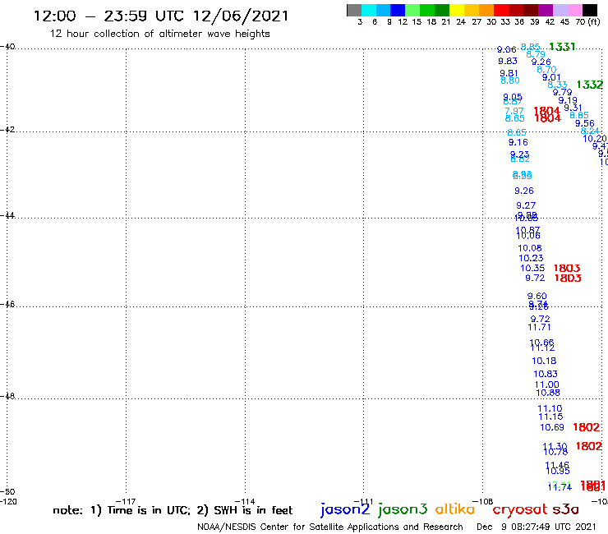Click the light green legend swatch
608x534 pixels.
[x=412, y=10]
